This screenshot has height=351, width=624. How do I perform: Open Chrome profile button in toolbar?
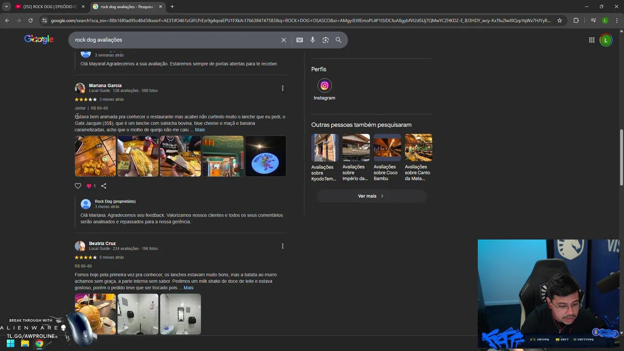[605, 20]
